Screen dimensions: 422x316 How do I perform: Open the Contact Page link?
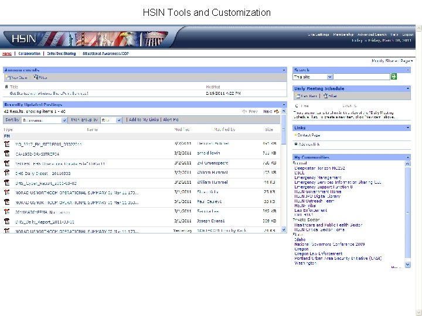[308, 135]
